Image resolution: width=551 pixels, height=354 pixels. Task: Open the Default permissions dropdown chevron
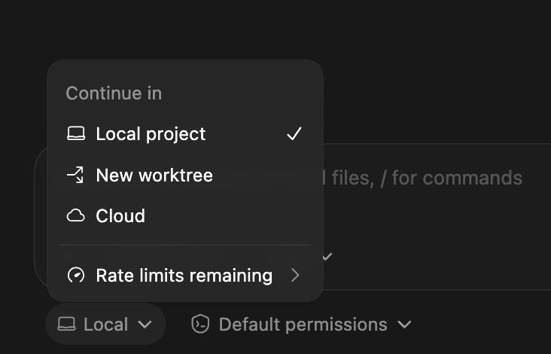(404, 324)
